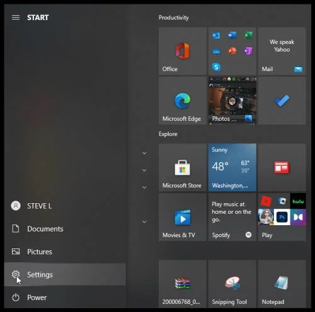Open the Mail tile
The image size is (315, 312).
point(282,51)
